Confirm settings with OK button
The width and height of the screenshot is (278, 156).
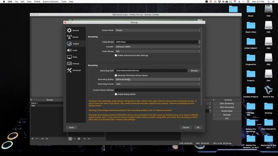point(198,127)
